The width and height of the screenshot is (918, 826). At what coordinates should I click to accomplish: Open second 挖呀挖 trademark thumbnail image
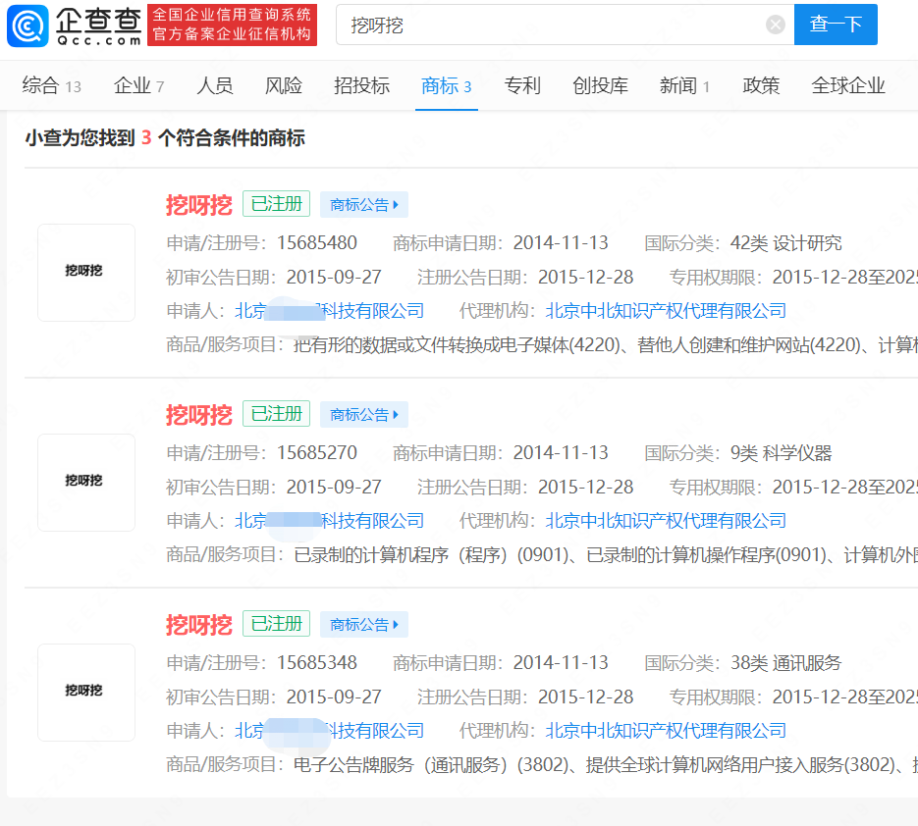click(86, 482)
